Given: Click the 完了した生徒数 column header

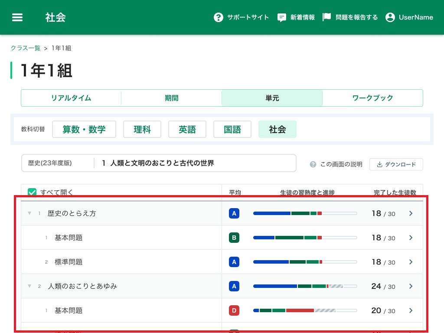Looking at the screenshot, I should coord(395,193).
